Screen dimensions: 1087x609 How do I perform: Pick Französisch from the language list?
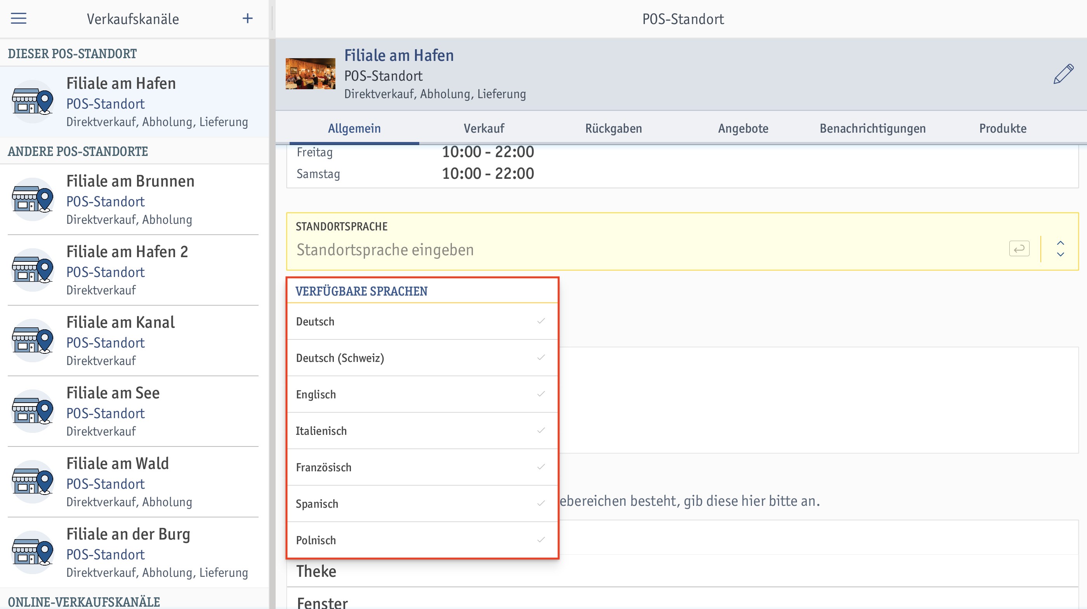click(422, 467)
